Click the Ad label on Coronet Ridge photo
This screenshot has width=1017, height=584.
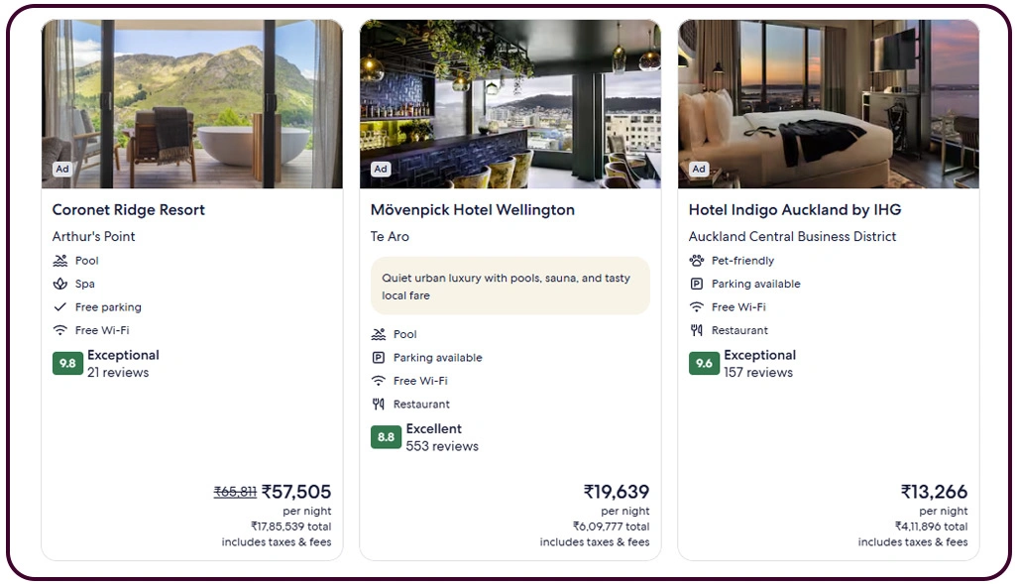[x=61, y=169]
